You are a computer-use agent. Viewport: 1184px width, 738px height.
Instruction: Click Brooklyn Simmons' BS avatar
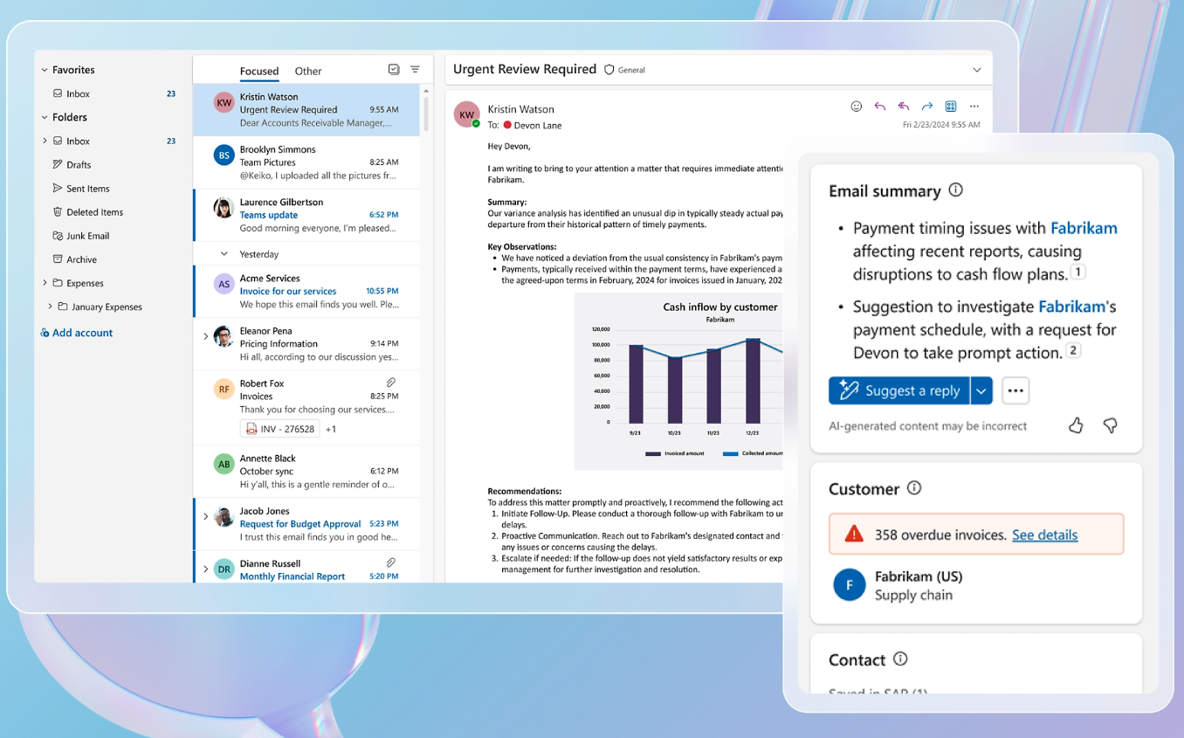coord(224,155)
